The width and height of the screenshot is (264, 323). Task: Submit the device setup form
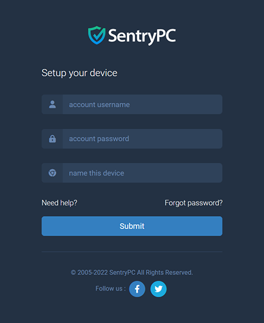[x=132, y=226]
